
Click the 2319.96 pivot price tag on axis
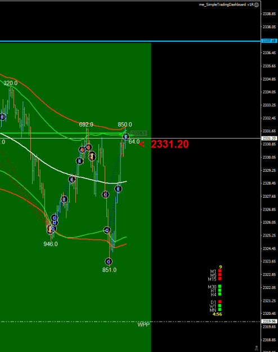pos(270,322)
